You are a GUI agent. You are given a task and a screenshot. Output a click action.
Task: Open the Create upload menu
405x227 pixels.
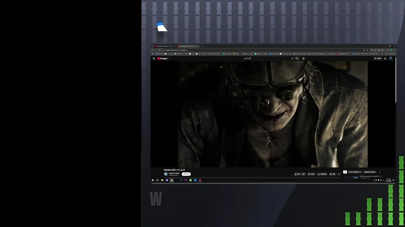(378, 58)
